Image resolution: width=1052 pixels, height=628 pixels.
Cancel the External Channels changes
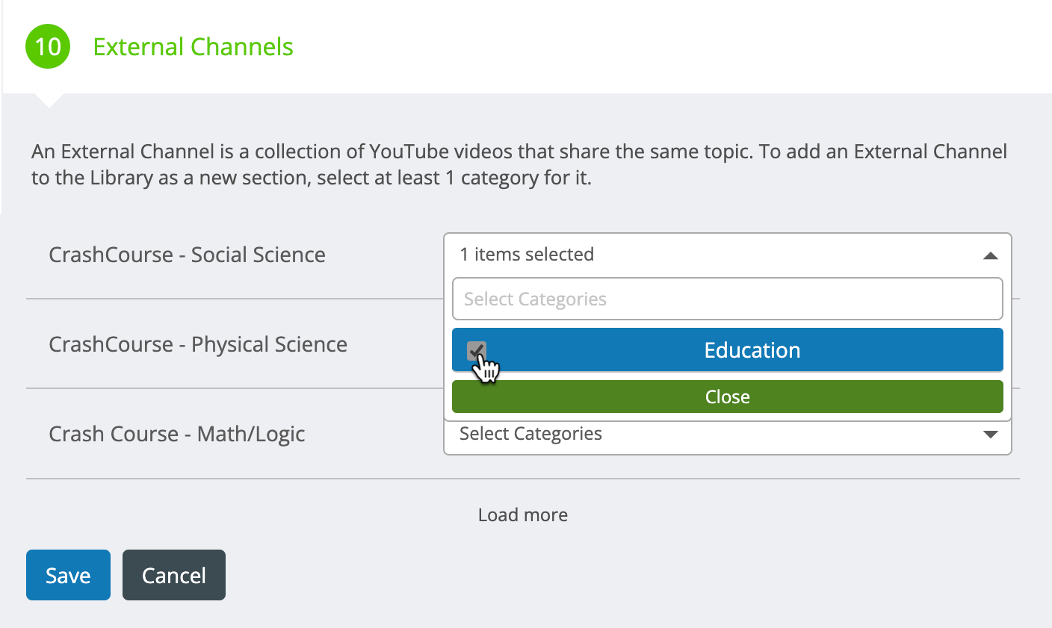pos(174,575)
